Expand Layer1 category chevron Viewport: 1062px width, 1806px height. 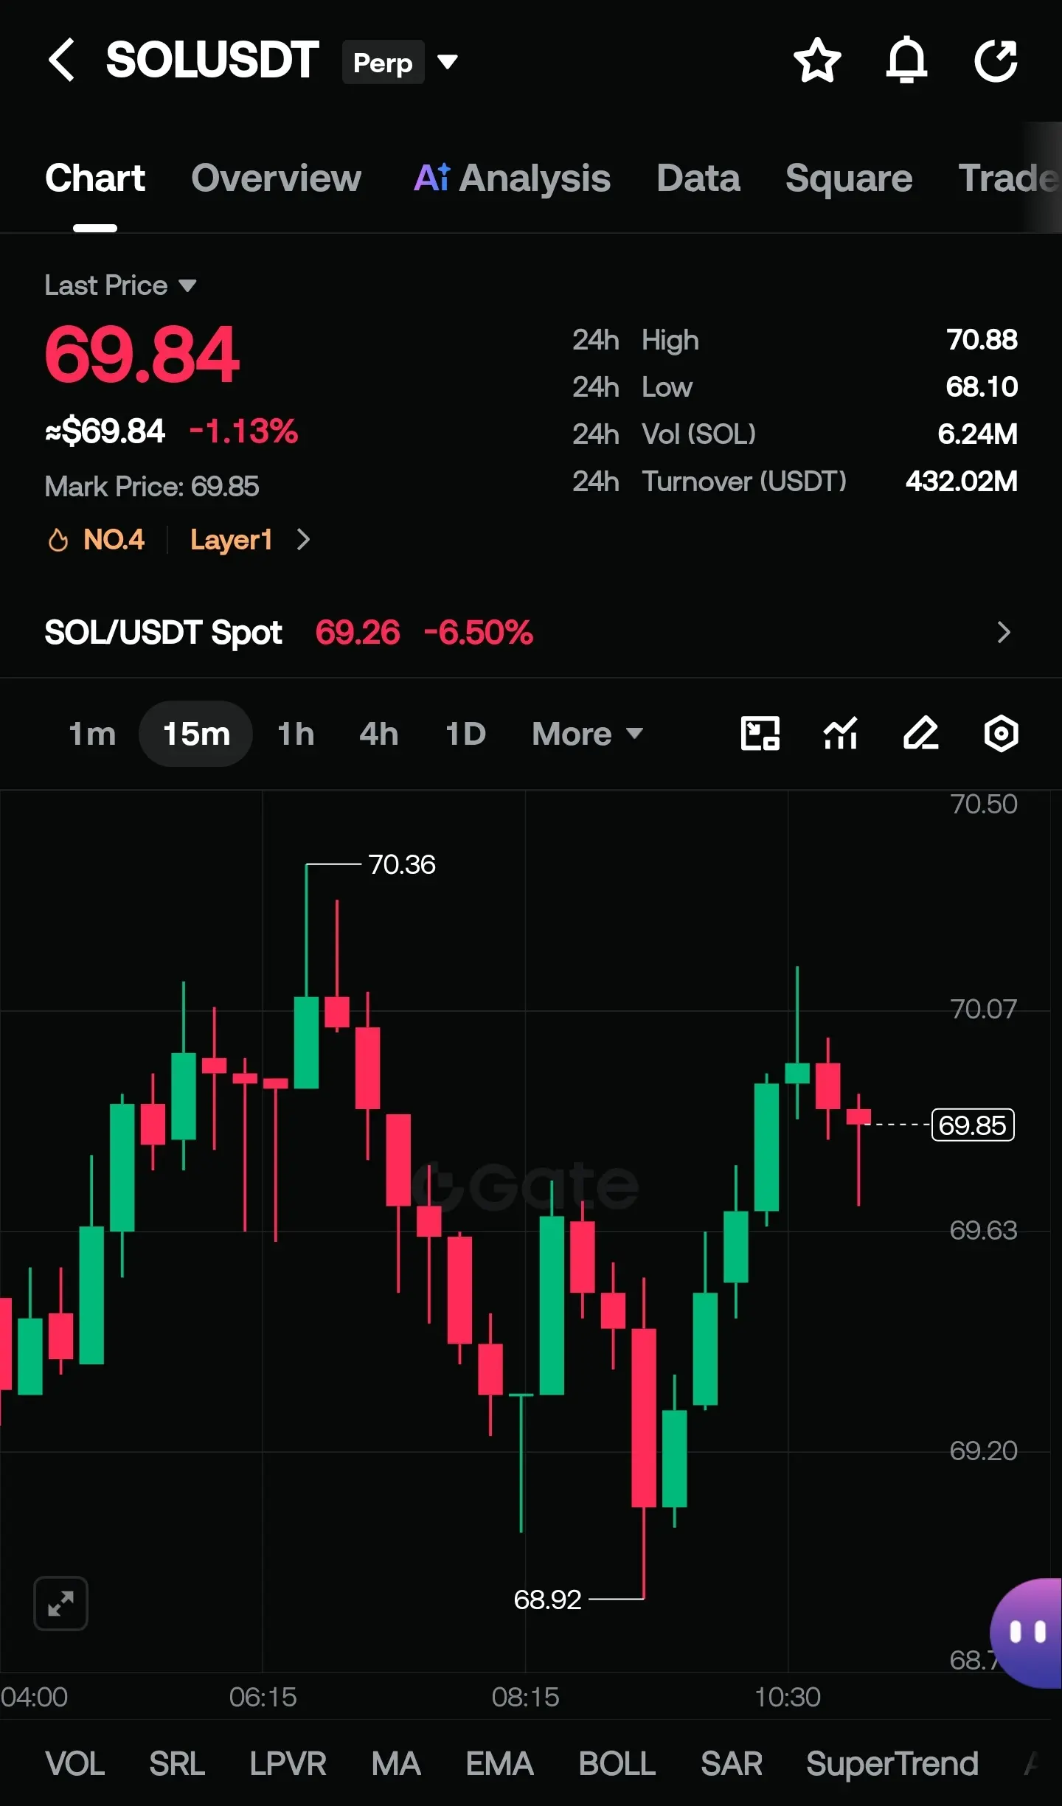click(303, 540)
